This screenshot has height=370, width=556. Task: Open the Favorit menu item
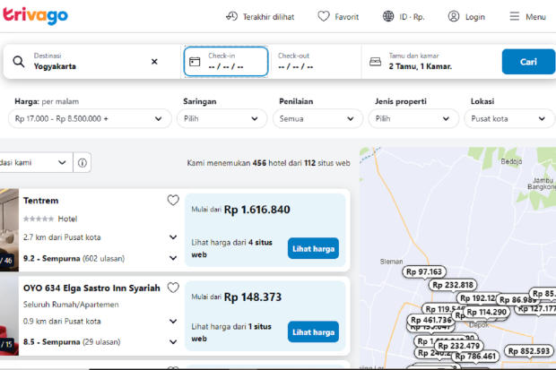coord(346,17)
